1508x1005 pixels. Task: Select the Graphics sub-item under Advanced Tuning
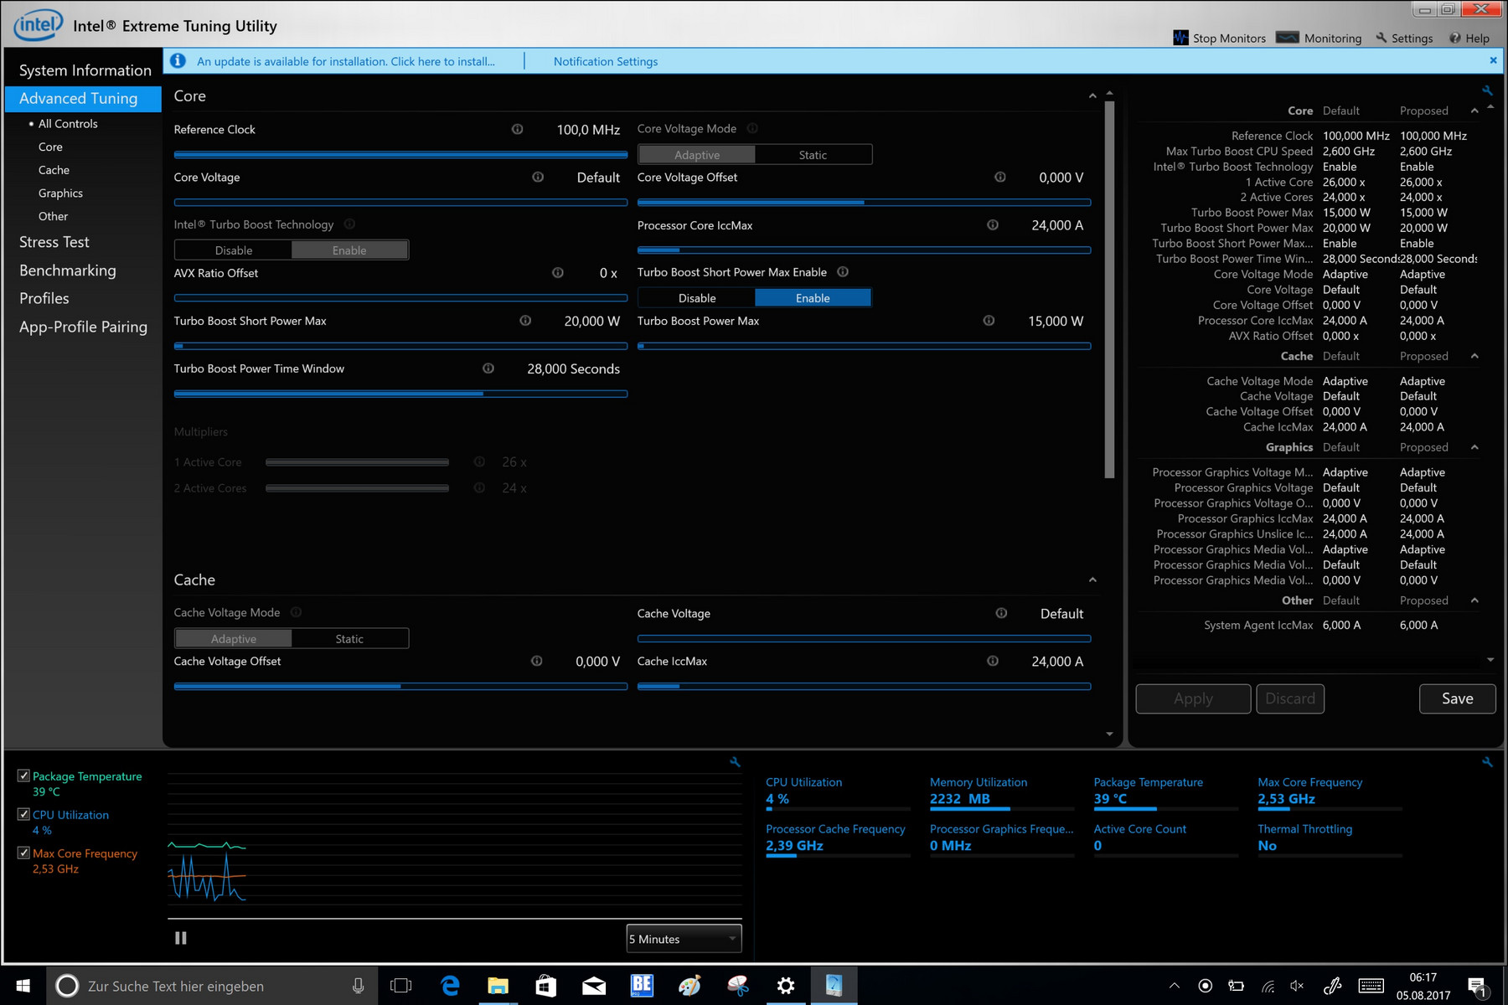[x=60, y=193]
